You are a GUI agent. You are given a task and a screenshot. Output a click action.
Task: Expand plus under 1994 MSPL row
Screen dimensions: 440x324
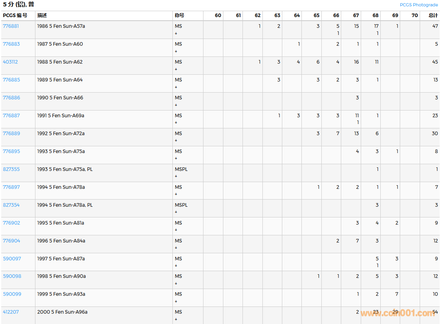176,212
